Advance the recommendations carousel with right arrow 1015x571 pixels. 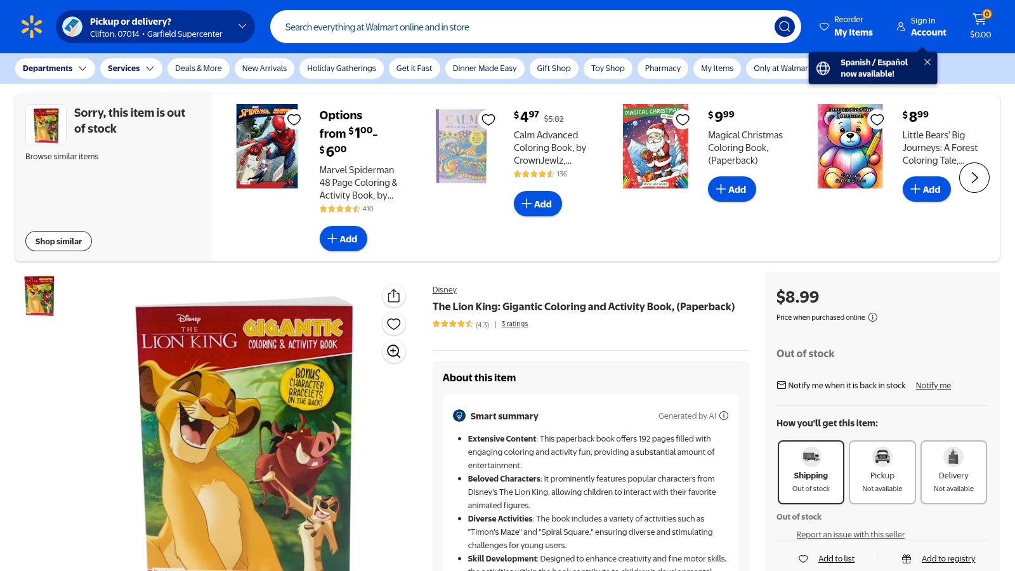click(974, 178)
